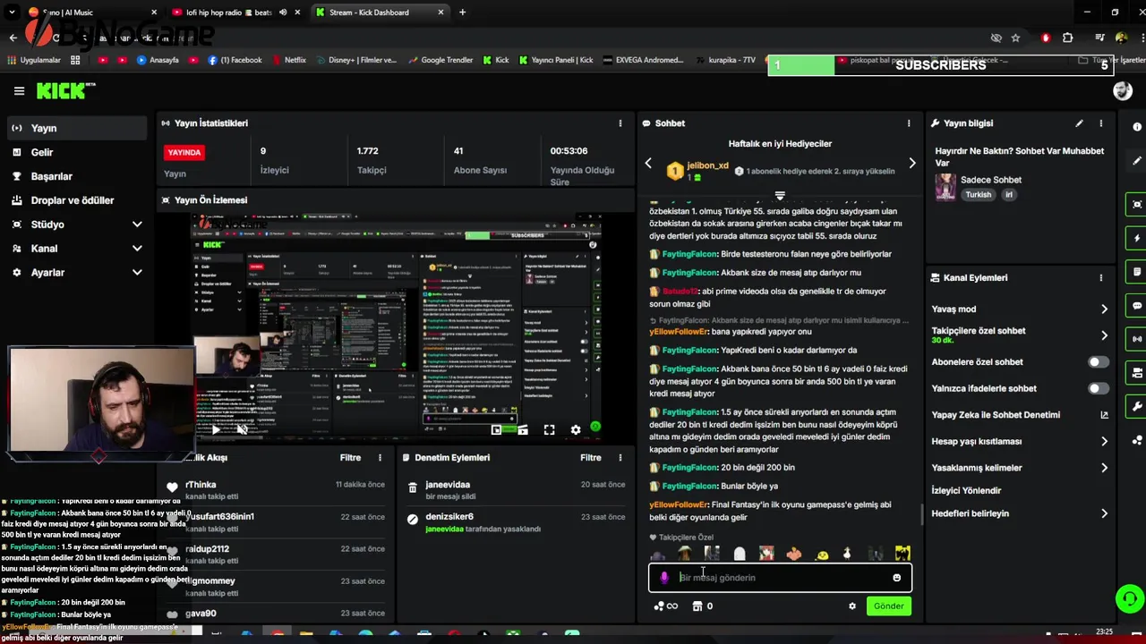The width and height of the screenshot is (1146, 644).
Task: Open the green support headset button
Action: pos(1129,598)
